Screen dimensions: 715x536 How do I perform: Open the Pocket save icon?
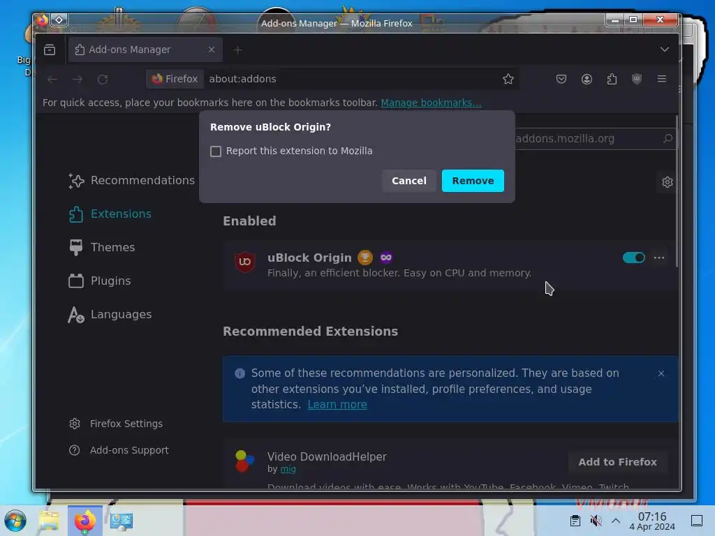[x=561, y=79]
